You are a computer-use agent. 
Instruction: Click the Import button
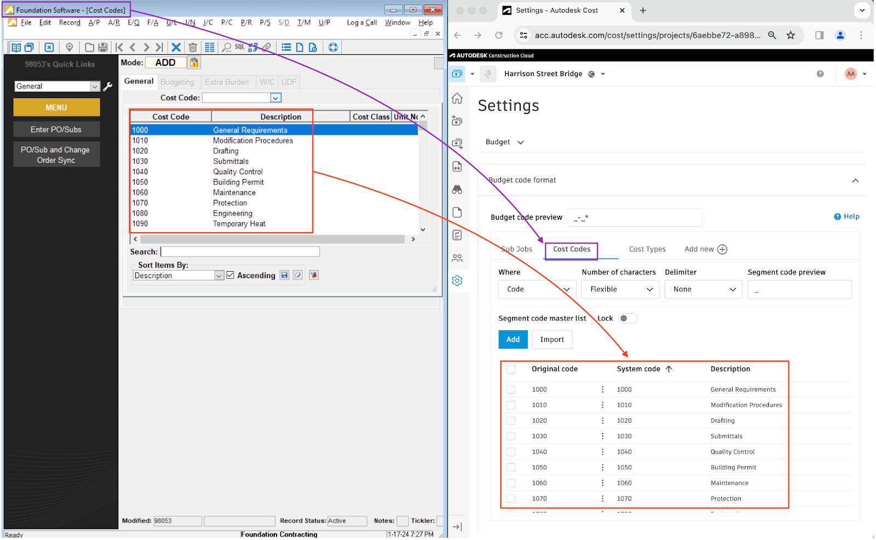[552, 340]
